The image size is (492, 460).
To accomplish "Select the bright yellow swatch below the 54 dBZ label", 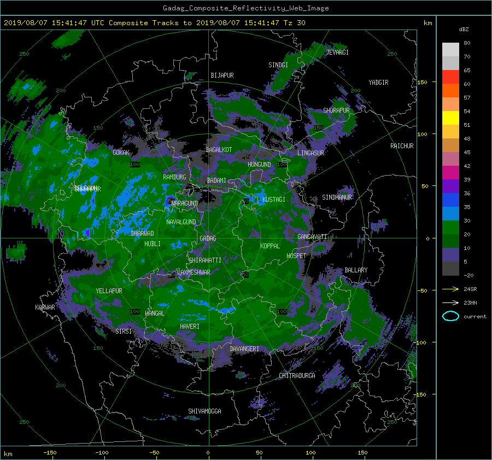I will pyautogui.click(x=450, y=118).
